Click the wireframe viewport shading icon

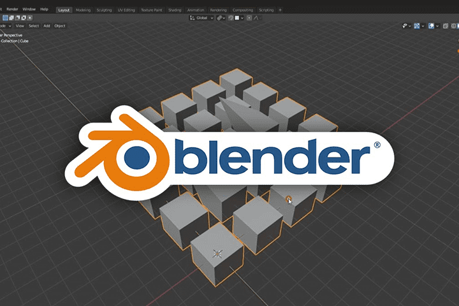[453, 26]
